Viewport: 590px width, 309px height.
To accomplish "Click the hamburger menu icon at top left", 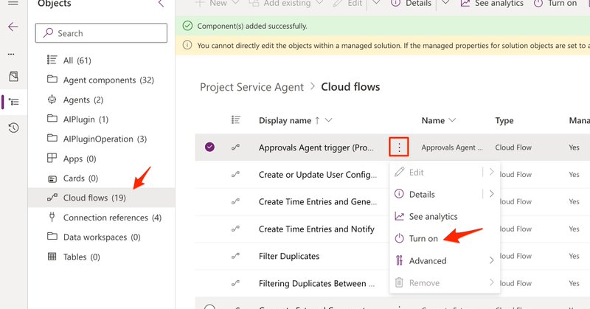I will 13,3.
